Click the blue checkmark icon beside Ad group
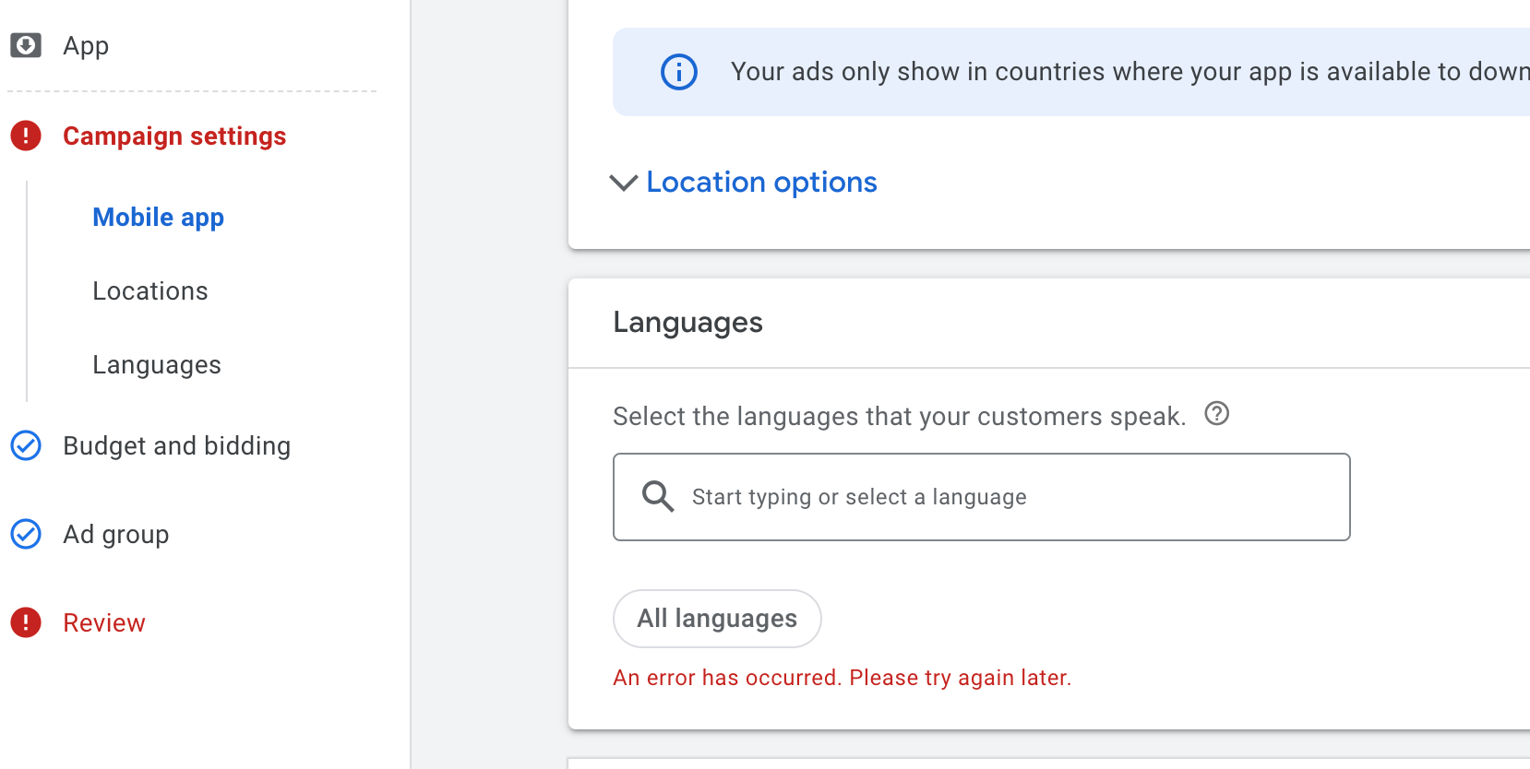 pyautogui.click(x=26, y=534)
